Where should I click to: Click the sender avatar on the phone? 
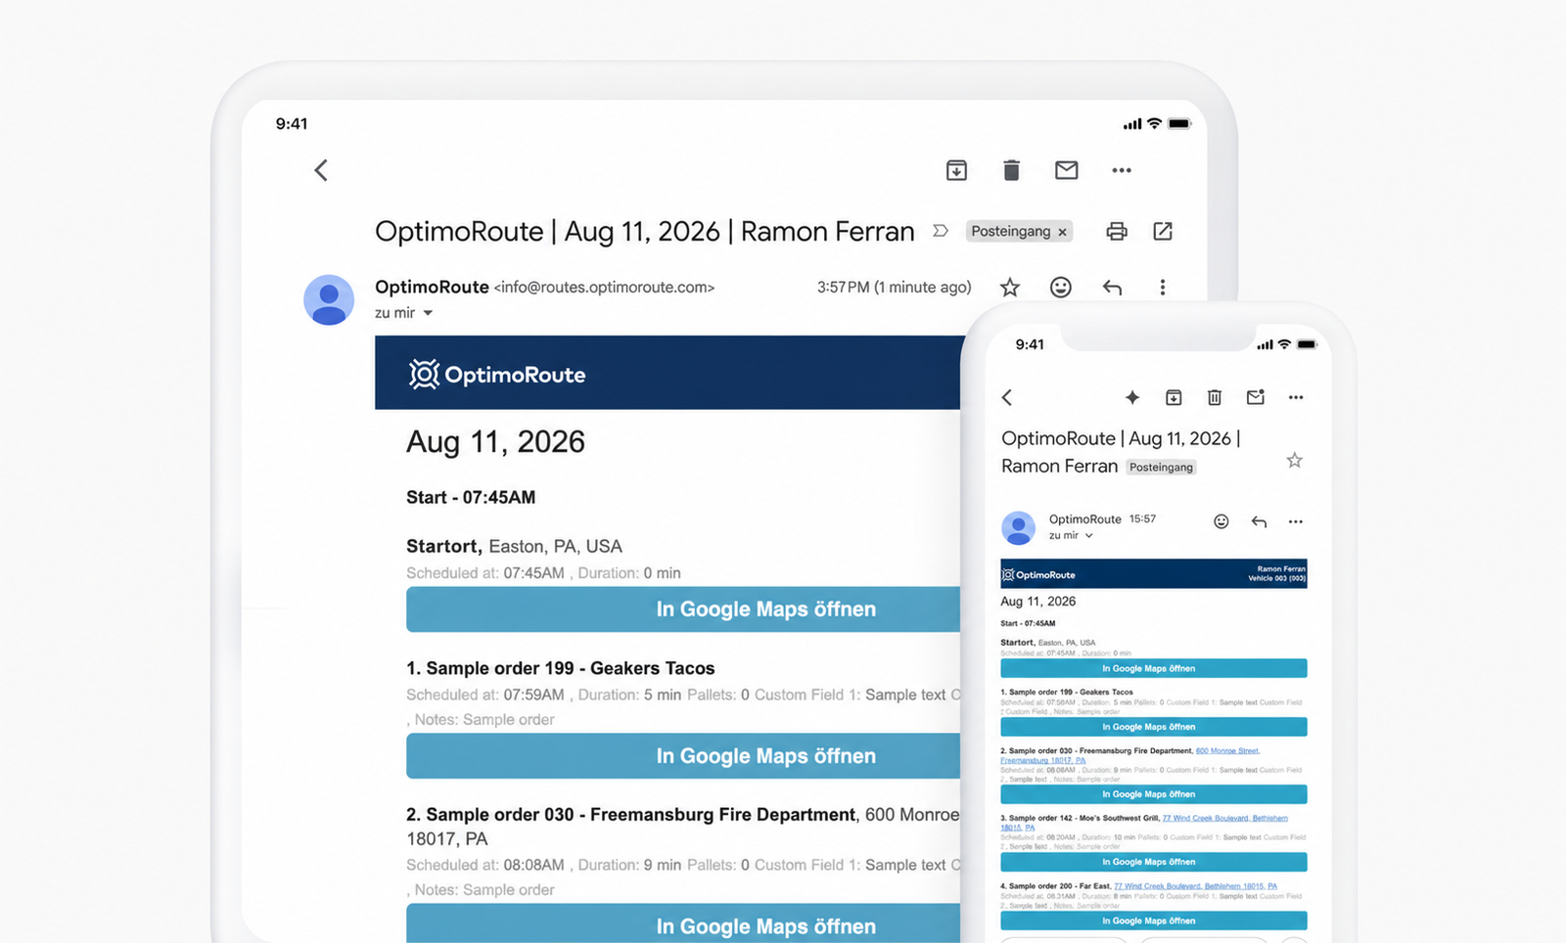(1018, 527)
